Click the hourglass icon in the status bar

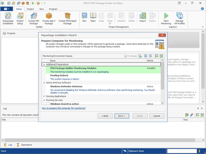[199, 151]
